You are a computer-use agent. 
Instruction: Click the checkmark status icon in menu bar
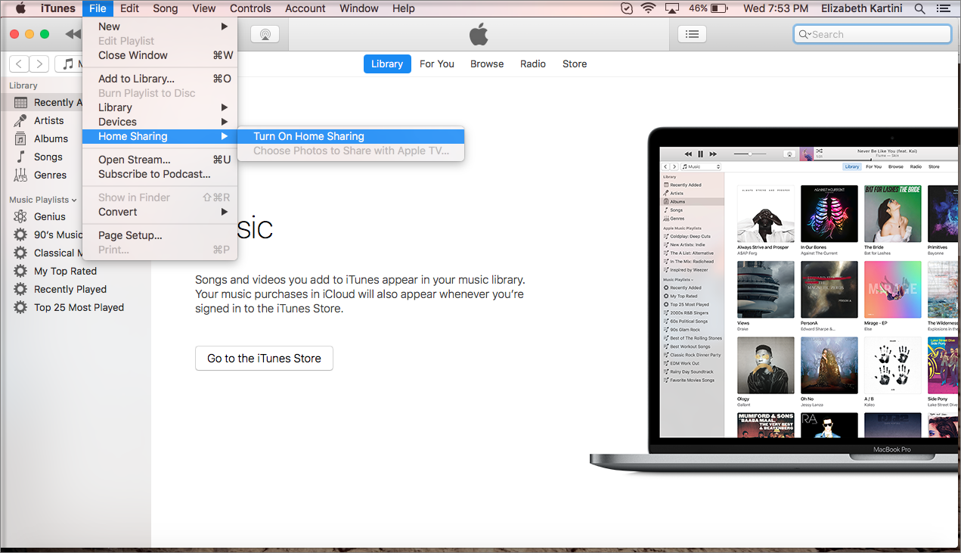pos(626,8)
